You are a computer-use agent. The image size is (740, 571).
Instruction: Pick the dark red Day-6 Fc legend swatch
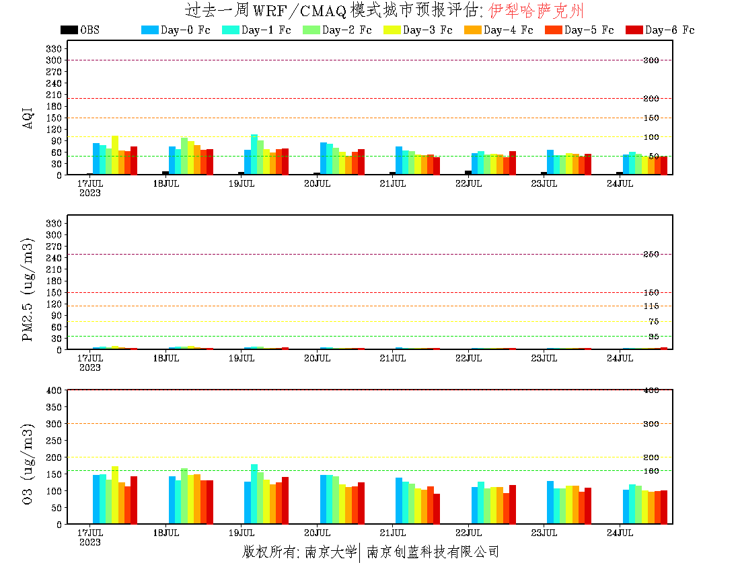coord(634,30)
